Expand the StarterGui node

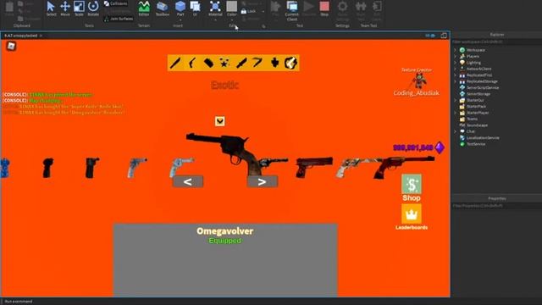(455, 100)
